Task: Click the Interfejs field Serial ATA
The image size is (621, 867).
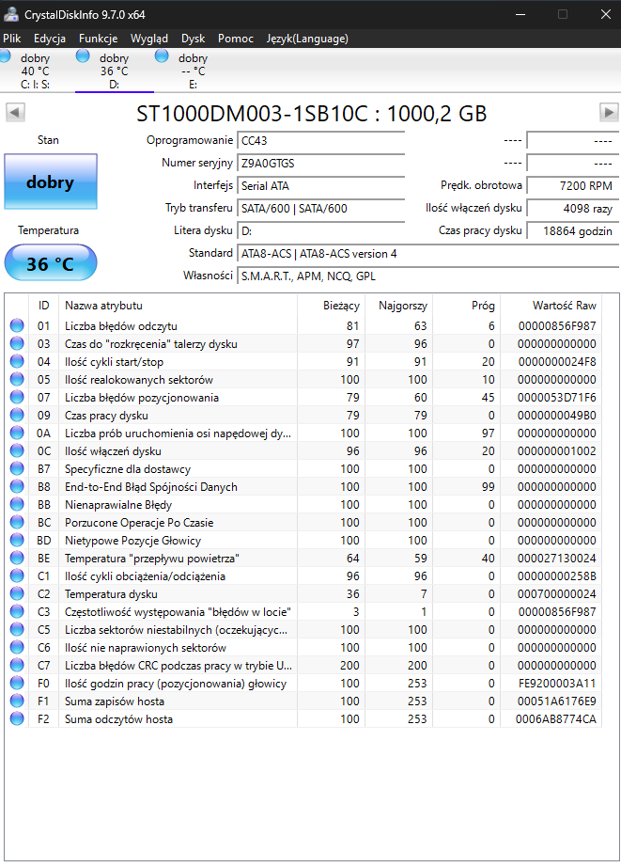Action: [321, 186]
